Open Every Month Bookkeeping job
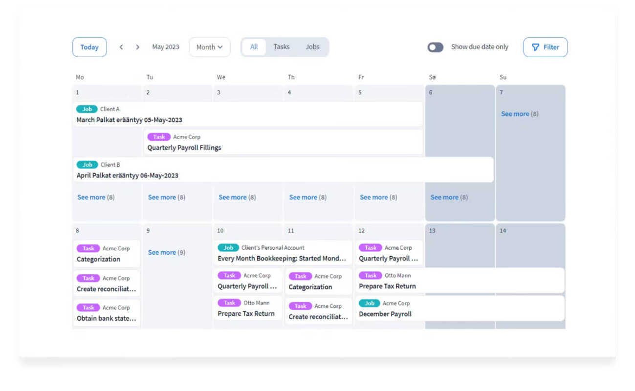635x391 pixels. (283, 253)
